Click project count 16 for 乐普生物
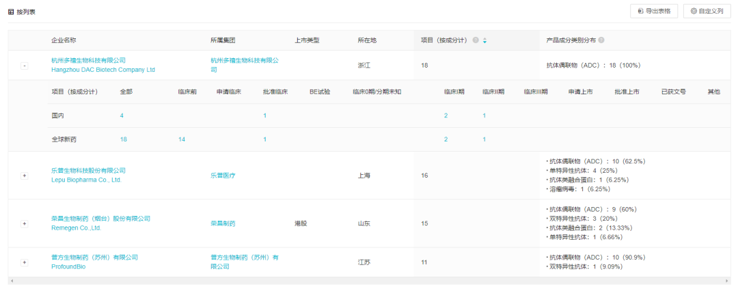Viewport: 738px width, 289px height. (424, 176)
